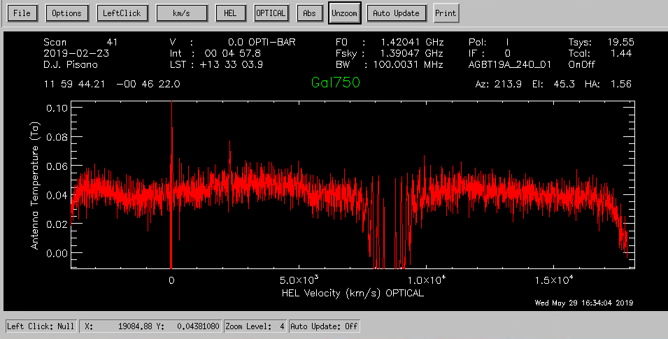
Task: Open the km/s x-axis units dropdown
Action: pyautogui.click(x=182, y=13)
